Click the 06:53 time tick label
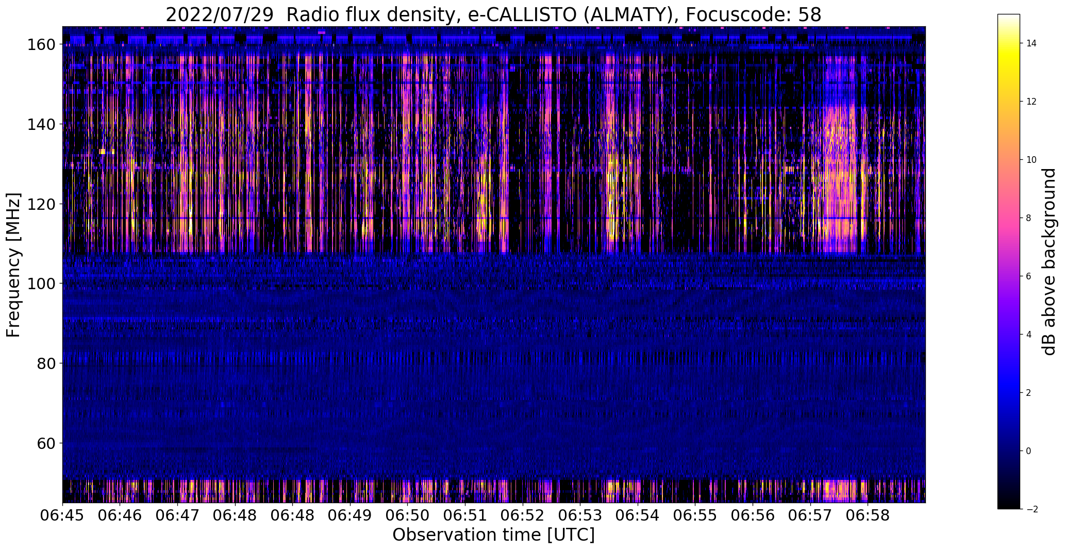Image resolution: width=1065 pixels, height=550 pixels. tap(580, 516)
